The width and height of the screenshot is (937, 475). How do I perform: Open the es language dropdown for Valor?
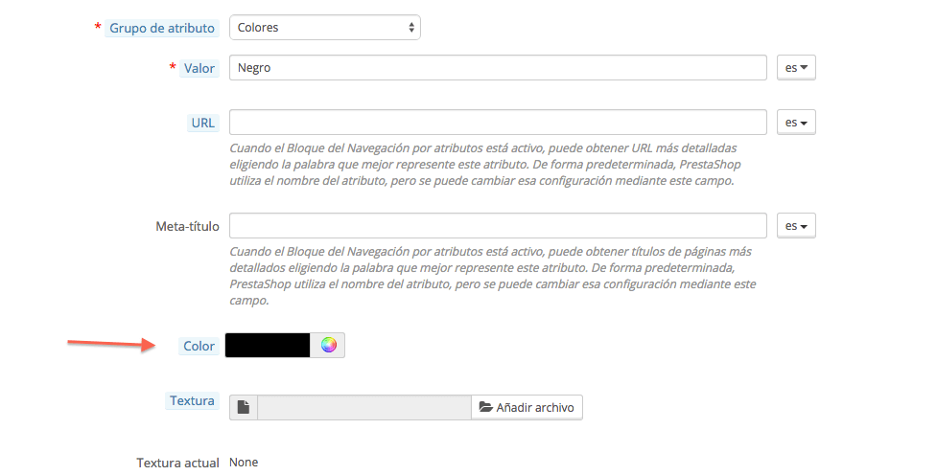click(796, 67)
